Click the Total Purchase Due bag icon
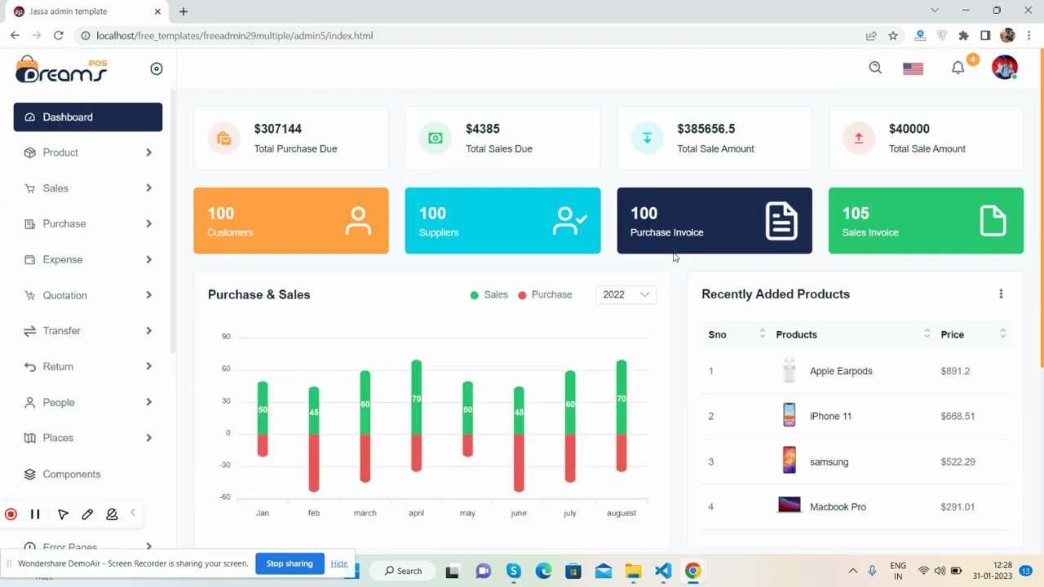Viewport: 1044px width, 587px height. tap(223, 139)
